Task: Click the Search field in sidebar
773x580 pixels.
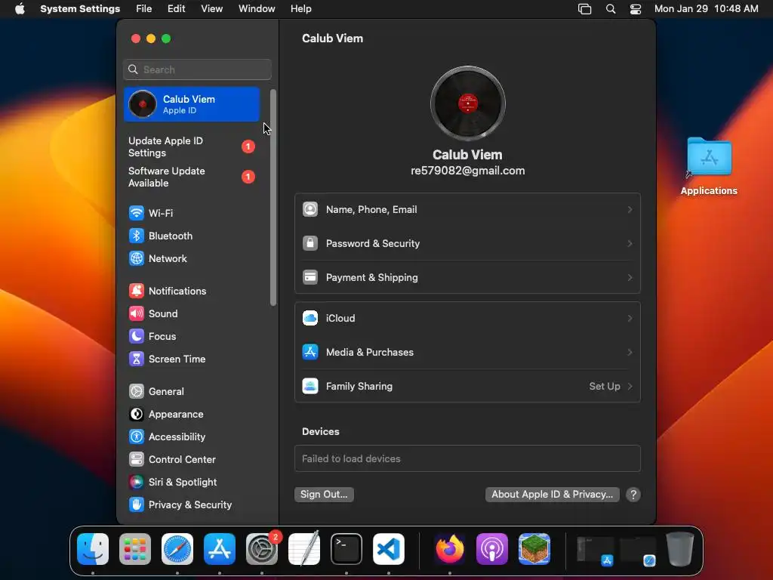Action: point(197,69)
